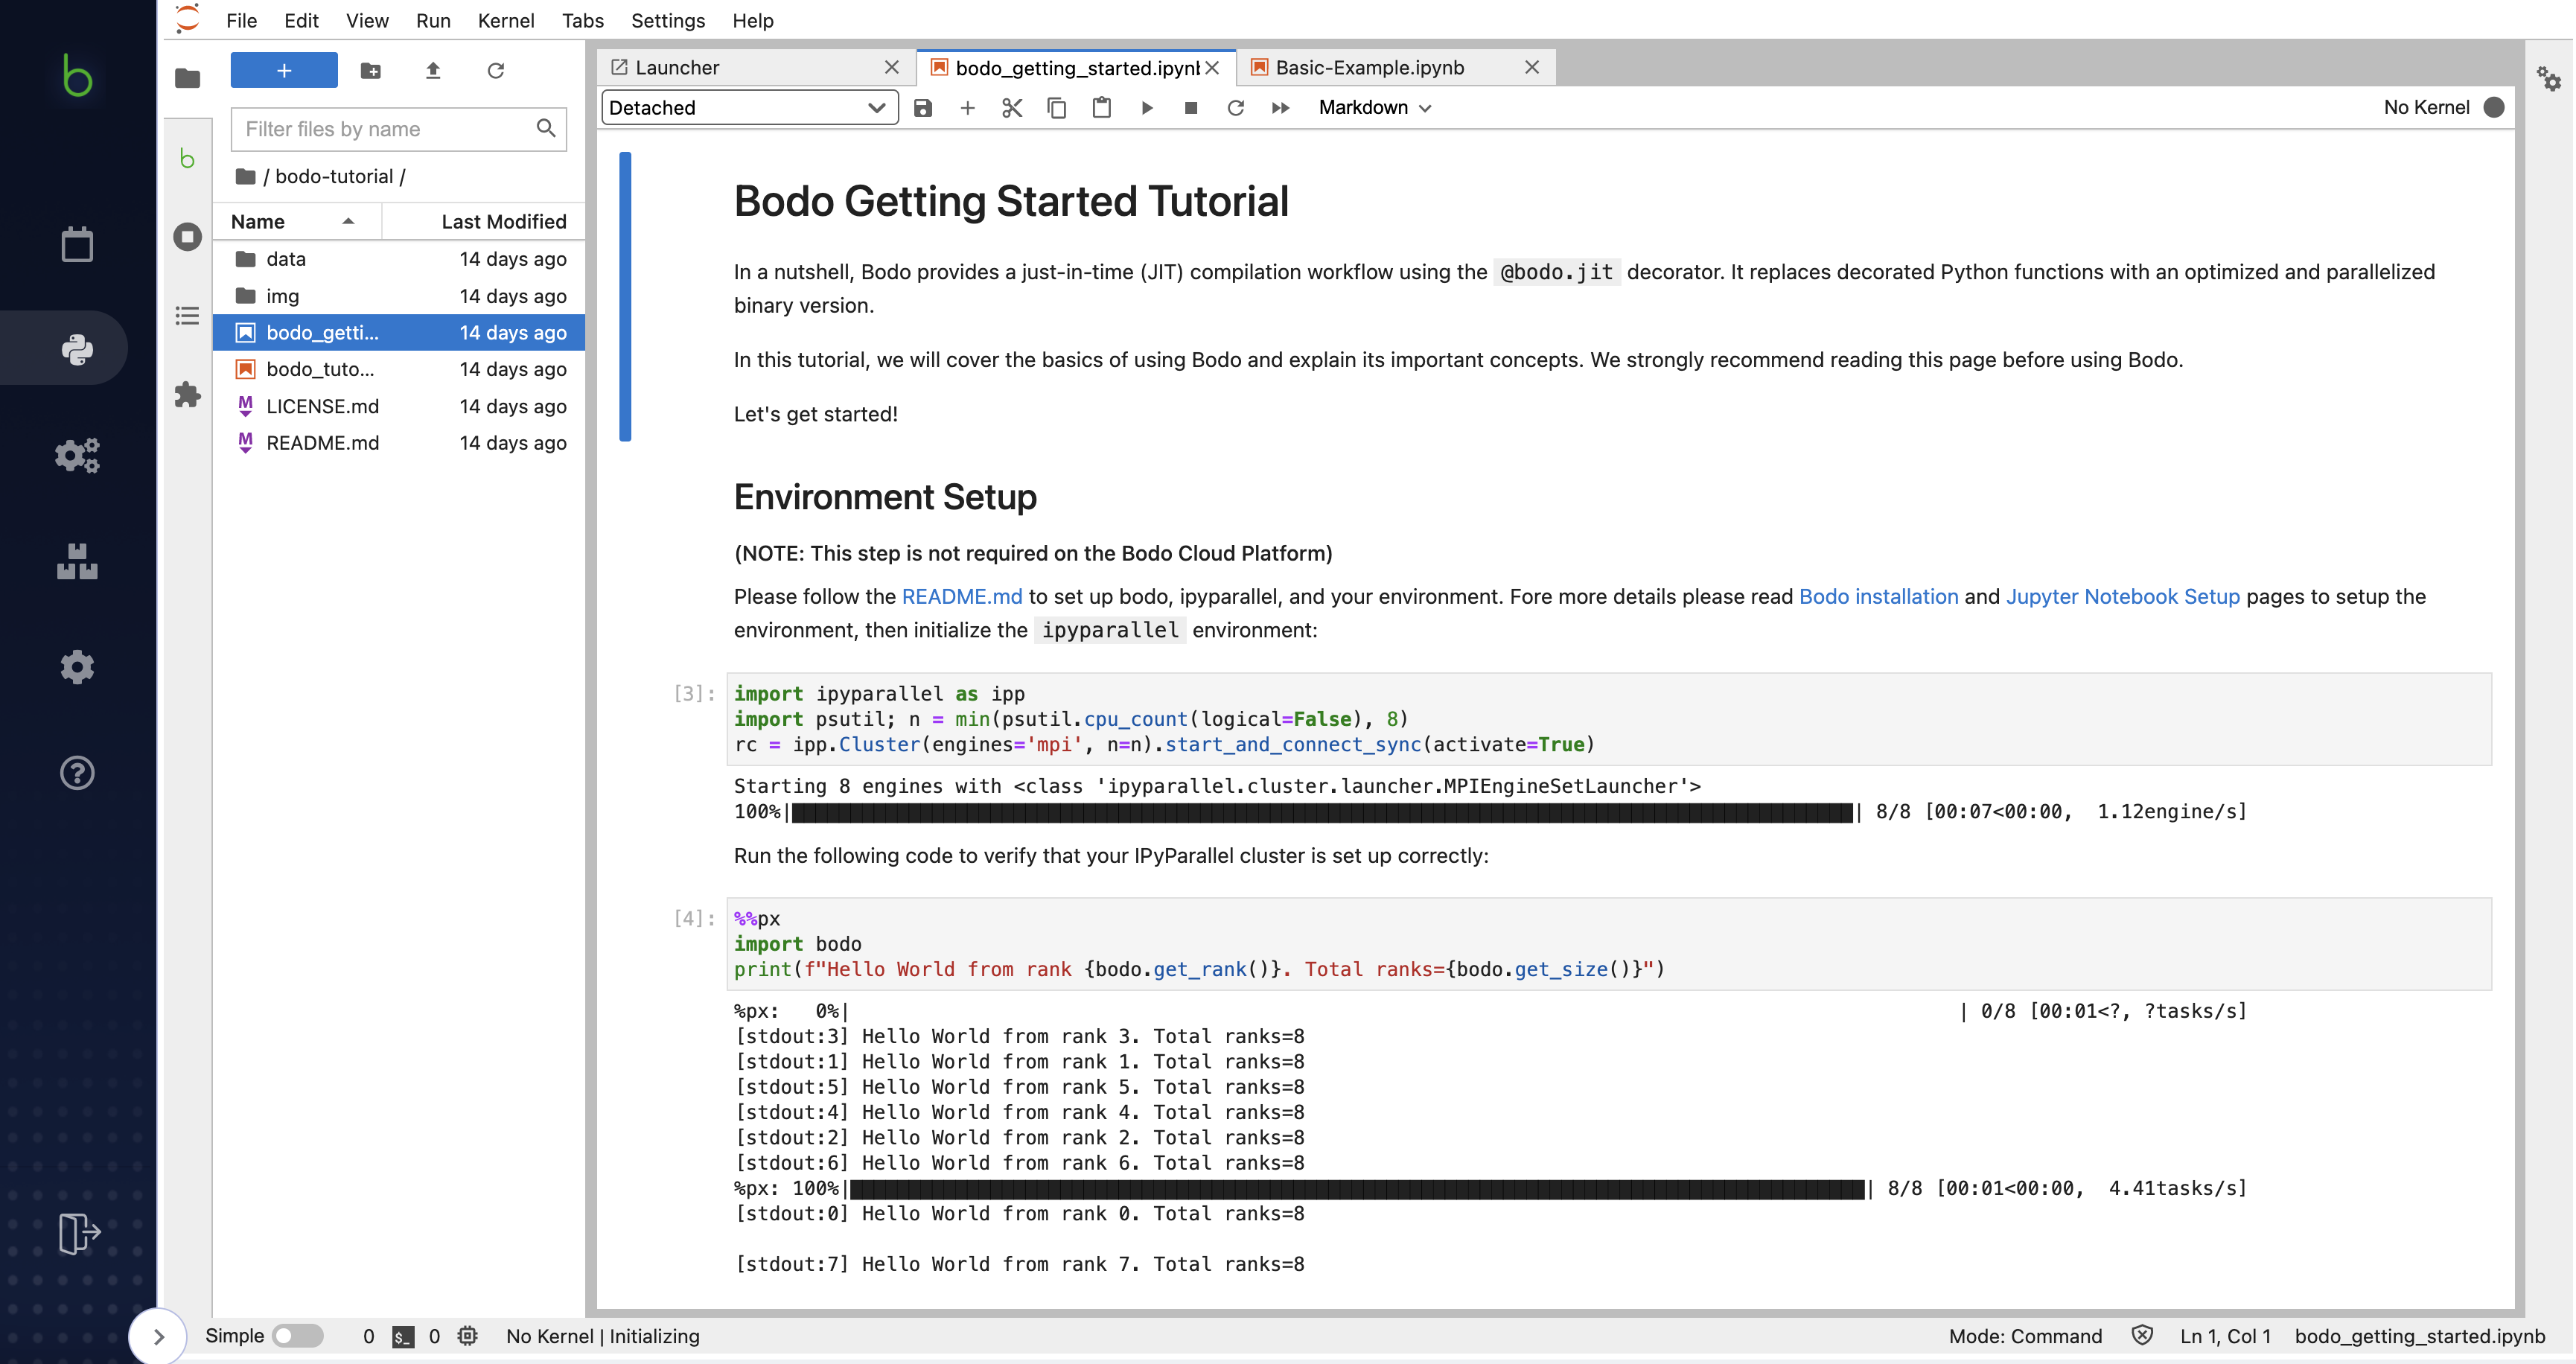
Task: Open the Kernel menu
Action: pos(505,20)
